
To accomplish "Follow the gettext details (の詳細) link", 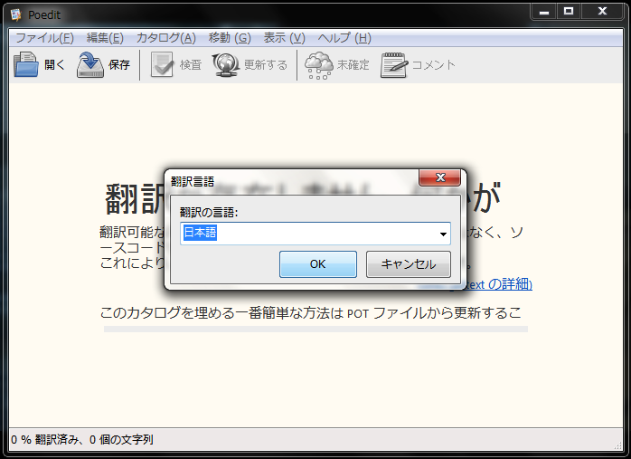I will point(497,284).
